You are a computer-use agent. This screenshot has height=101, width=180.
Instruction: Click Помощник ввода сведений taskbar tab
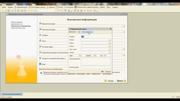pyautogui.click(x=12, y=94)
